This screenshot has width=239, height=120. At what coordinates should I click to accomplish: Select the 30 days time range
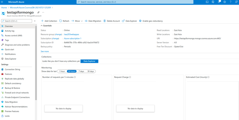coord(91,71)
